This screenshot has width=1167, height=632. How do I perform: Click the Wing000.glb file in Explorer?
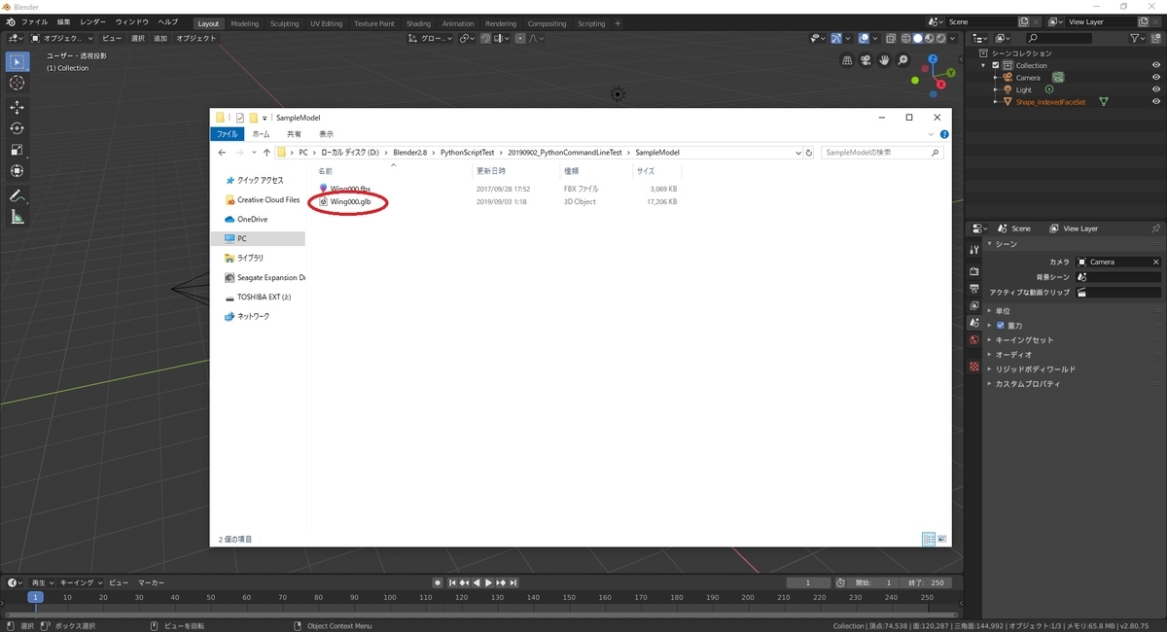[350, 202]
